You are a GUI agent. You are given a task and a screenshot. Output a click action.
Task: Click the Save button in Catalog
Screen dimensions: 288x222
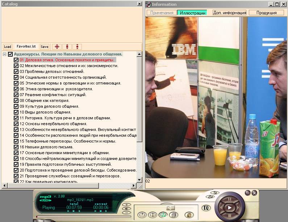pos(45,47)
